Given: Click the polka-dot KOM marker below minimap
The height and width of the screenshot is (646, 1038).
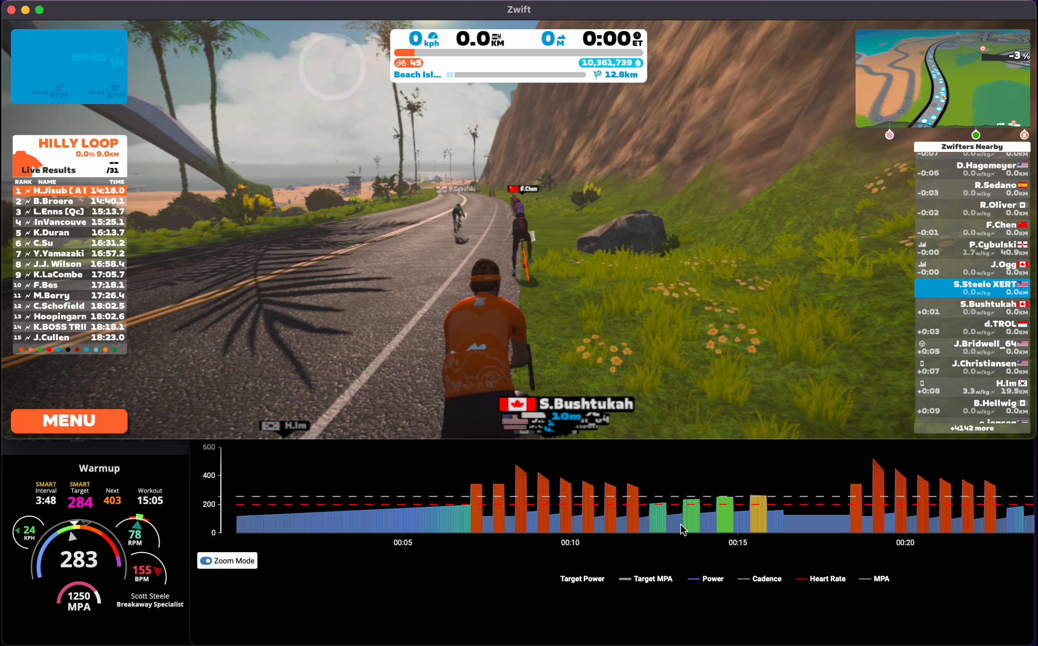Looking at the screenshot, I should coord(889,135).
